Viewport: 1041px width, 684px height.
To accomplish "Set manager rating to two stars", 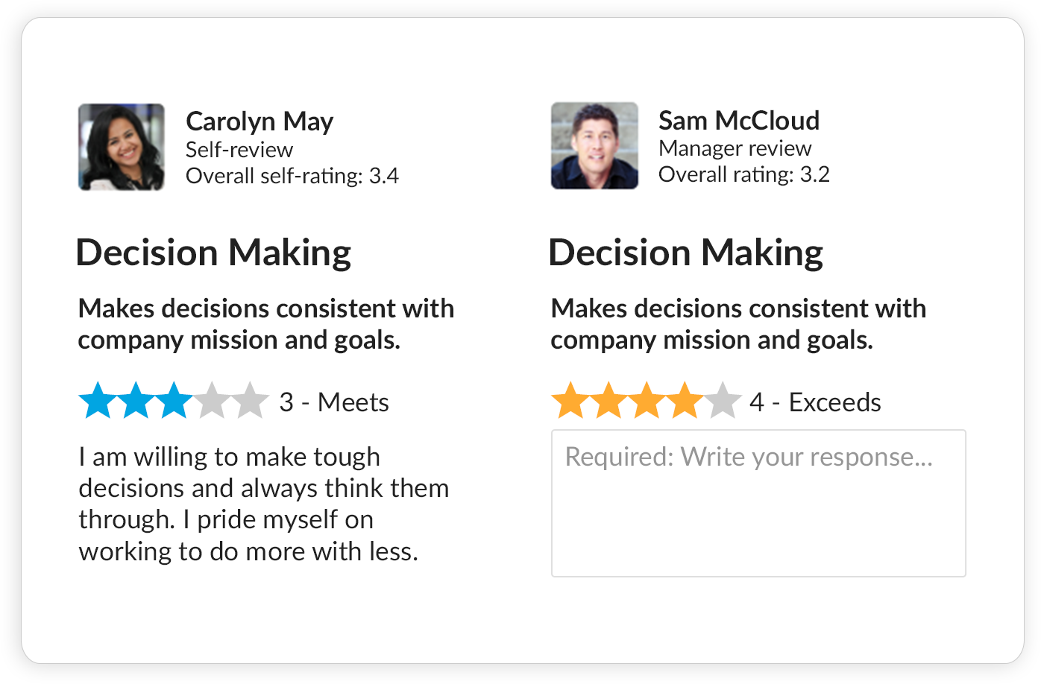I will 608,402.
